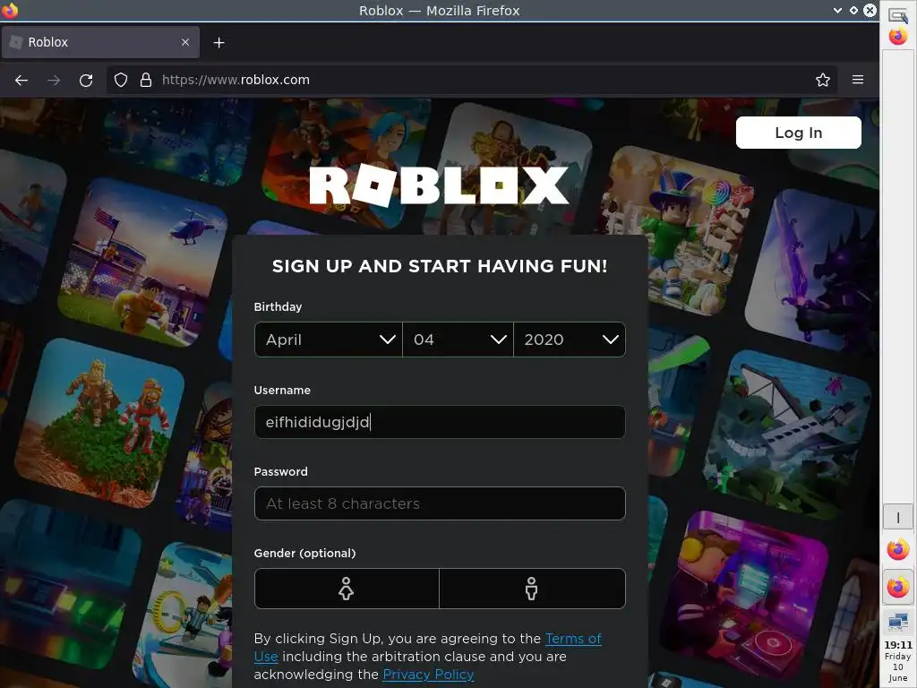This screenshot has width=917, height=688.
Task: Select the male gender icon button
Action: [532, 589]
